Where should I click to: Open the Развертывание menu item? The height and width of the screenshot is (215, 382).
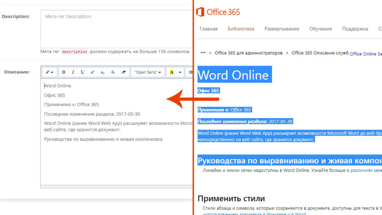click(282, 29)
